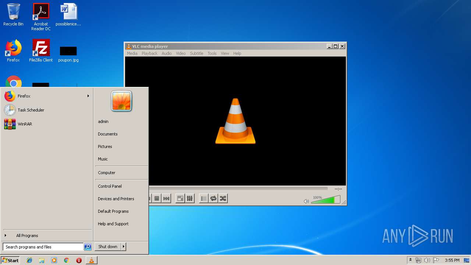Open Task Scheduler from Start menu

pos(47,110)
